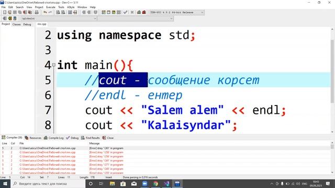Click the Close All toolbar icon
Viewport: 335px width, 188px height.
30,13
